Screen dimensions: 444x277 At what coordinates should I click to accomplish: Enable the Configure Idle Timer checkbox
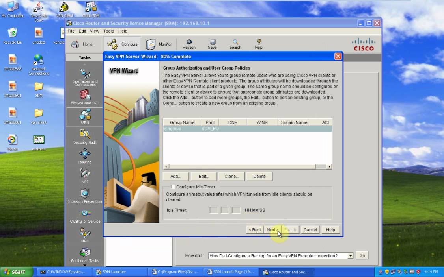click(173, 187)
